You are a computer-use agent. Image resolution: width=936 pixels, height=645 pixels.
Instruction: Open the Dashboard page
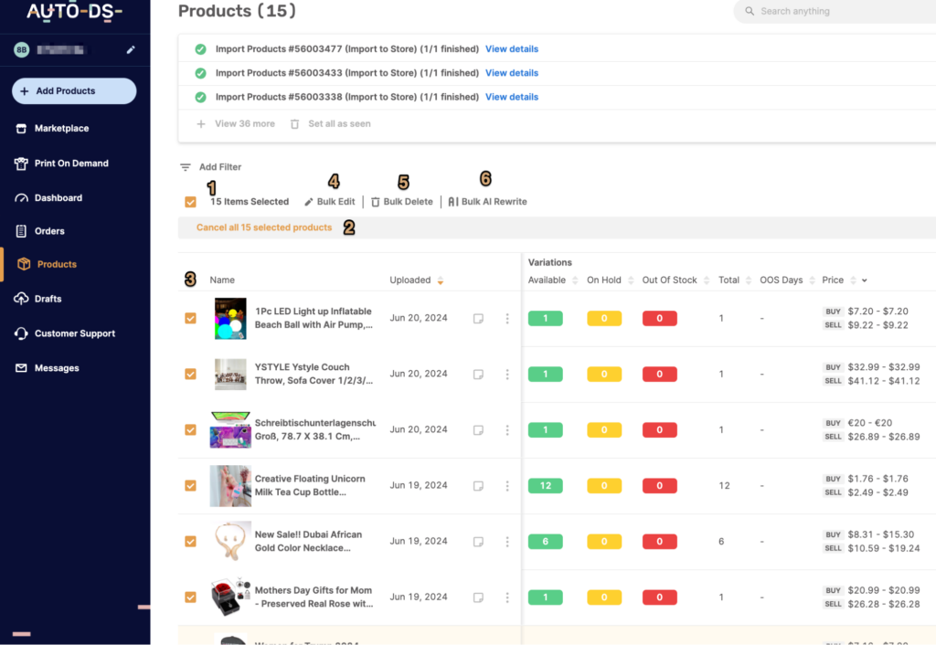[x=58, y=198]
